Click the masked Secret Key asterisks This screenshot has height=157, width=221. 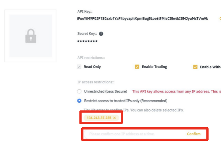point(87,41)
